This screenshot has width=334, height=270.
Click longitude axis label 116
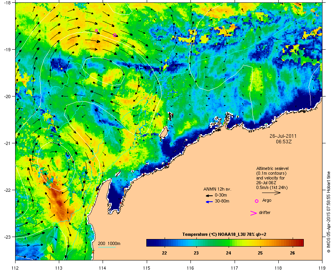pyautogui.click(x=190, y=268)
